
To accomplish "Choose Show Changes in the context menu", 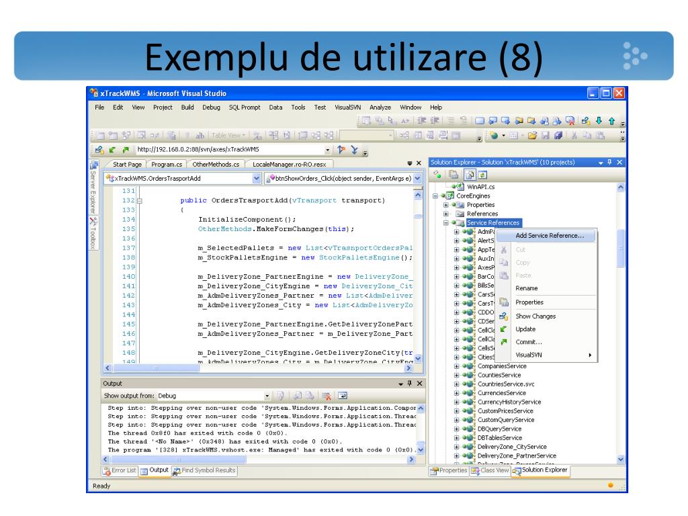I will [x=546, y=316].
